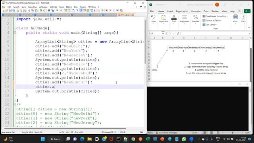Open WhatsApp from the taskbar
254x143 pixels.
point(184,139)
